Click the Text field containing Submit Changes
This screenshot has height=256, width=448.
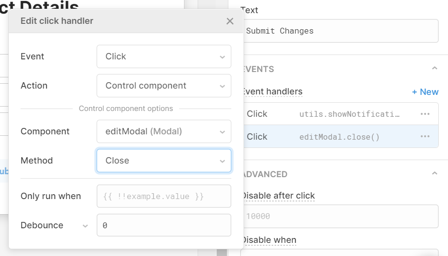click(340, 31)
